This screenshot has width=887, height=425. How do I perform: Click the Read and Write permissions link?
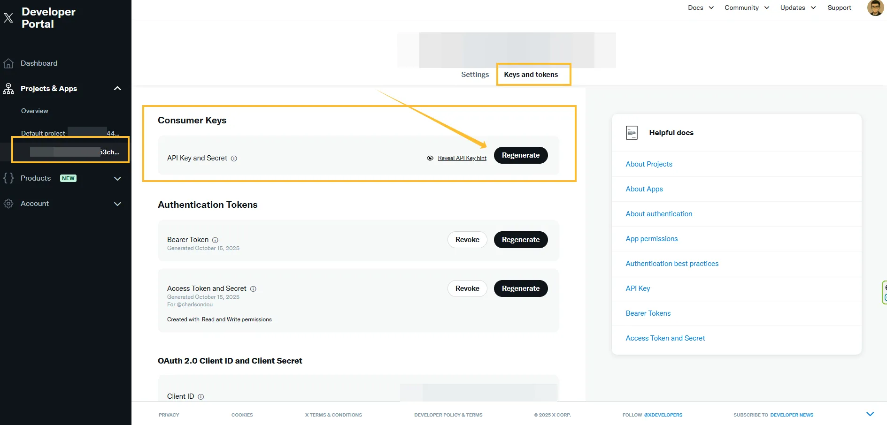[x=221, y=319]
